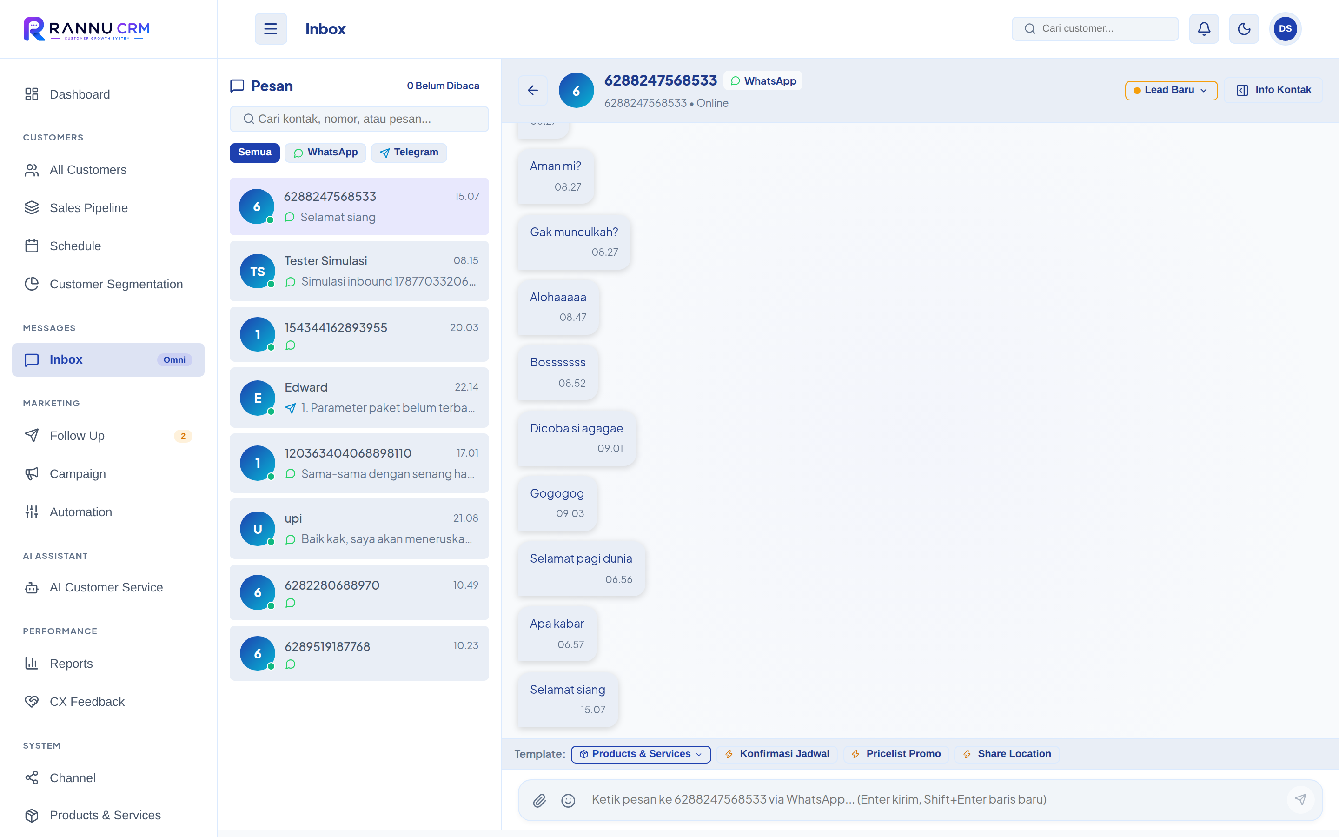This screenshot has height=837, width=1339.
Task: Insert the Share Location template
Action: (x=1007, y=754)
